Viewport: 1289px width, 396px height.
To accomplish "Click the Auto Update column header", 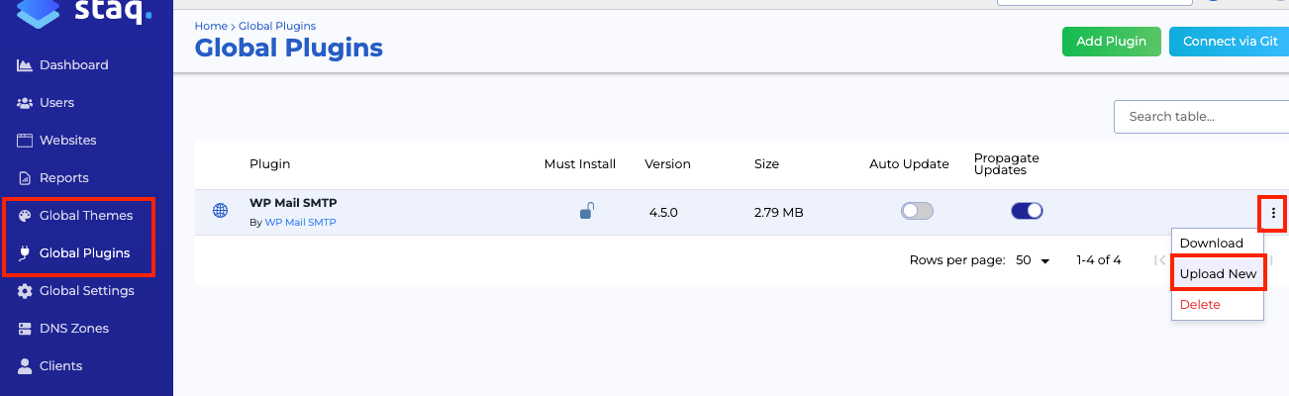I will pyautogui.click(x=909, y=164).
